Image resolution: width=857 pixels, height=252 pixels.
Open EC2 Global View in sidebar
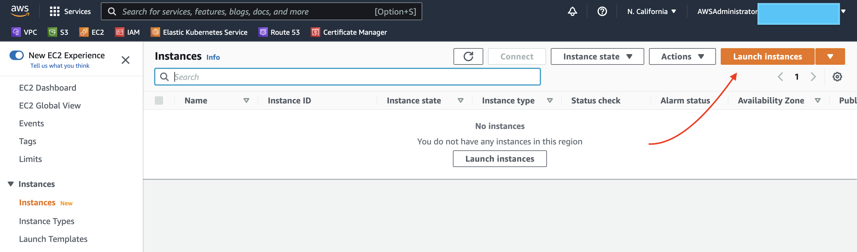coord(50,106)
